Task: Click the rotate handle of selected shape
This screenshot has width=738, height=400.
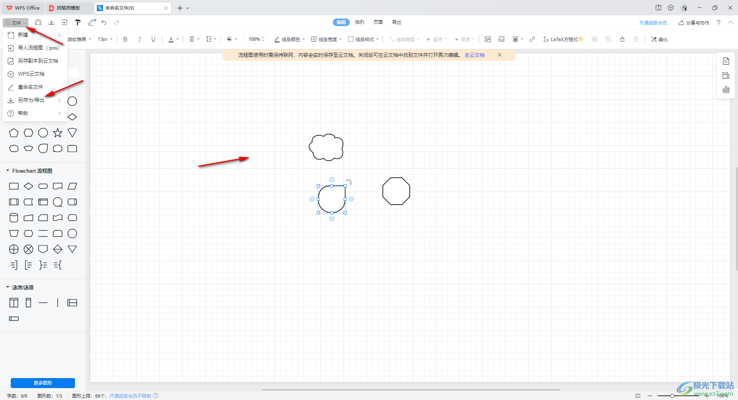Action: click(349, 182)
